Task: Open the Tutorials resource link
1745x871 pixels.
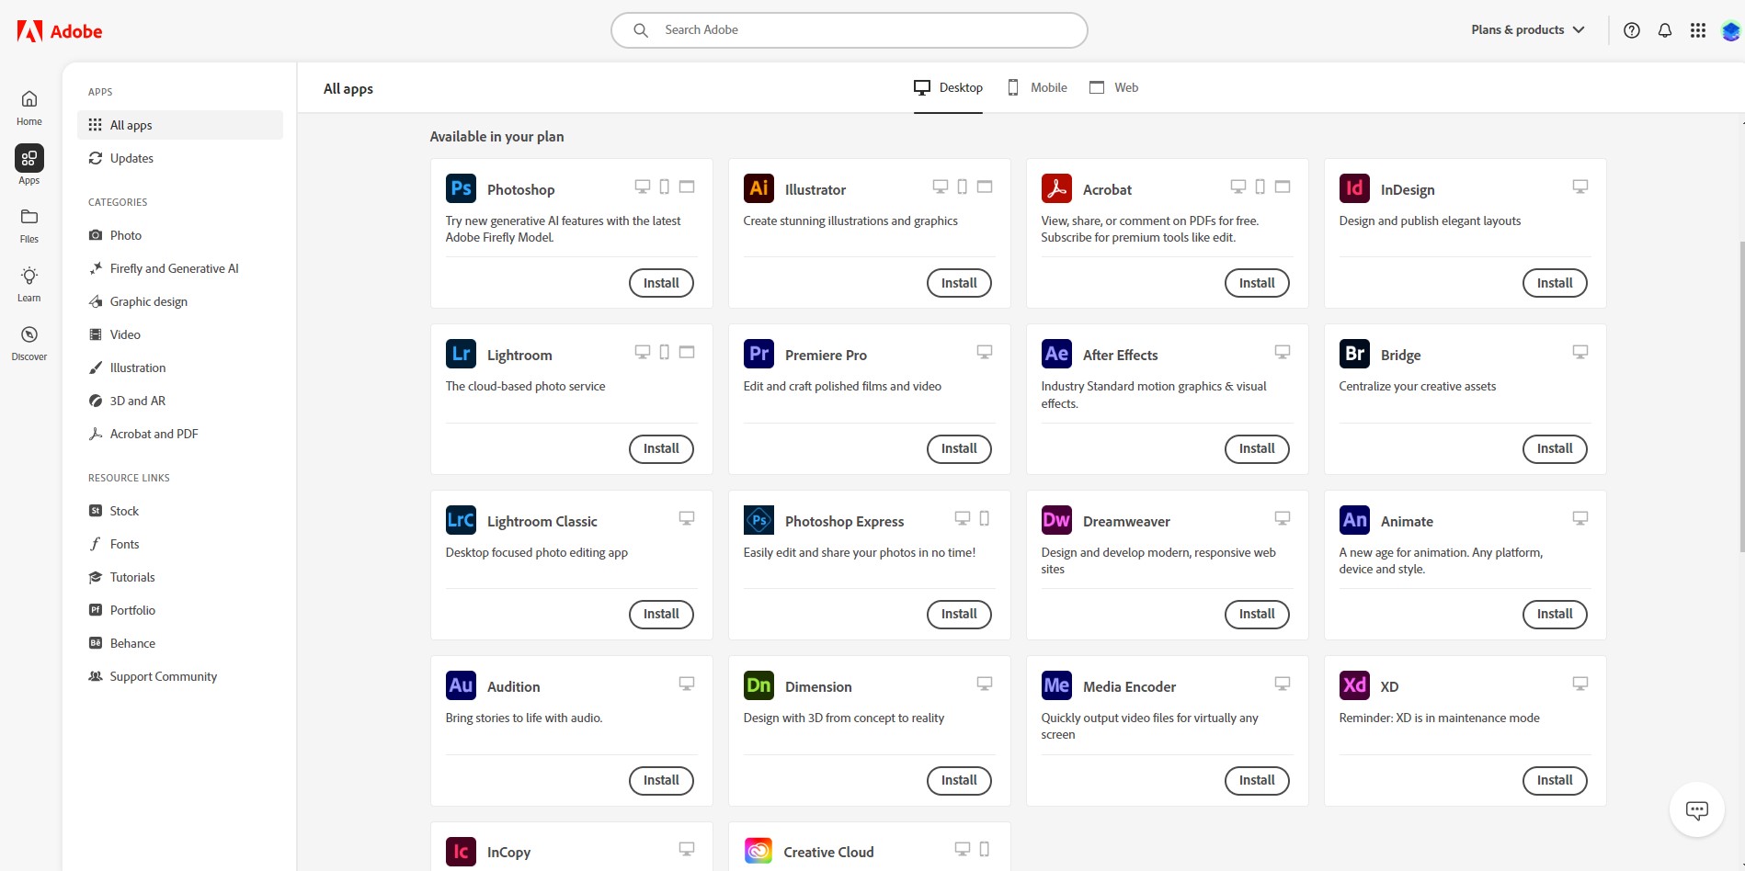Action: pyautogui.click(x=180, y=577)
